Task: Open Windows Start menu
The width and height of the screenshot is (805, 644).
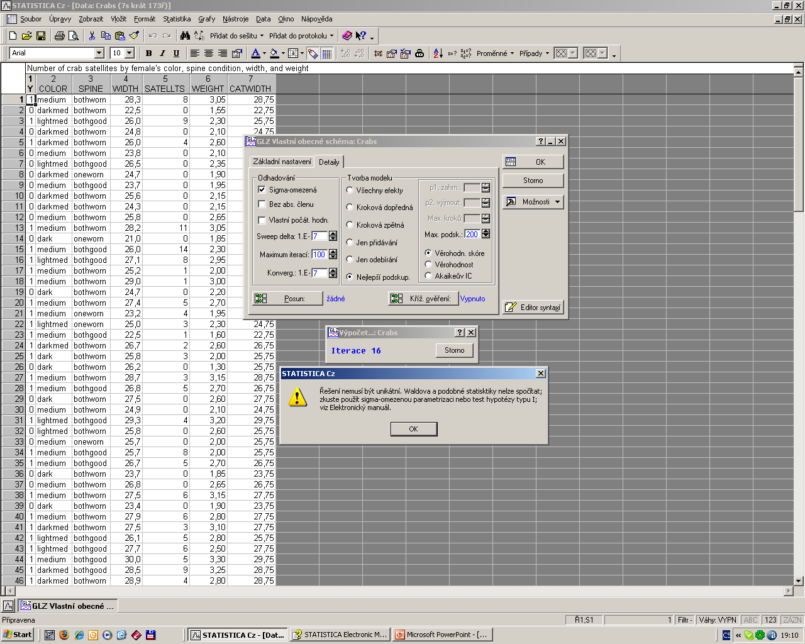Action: pos(18,635)
